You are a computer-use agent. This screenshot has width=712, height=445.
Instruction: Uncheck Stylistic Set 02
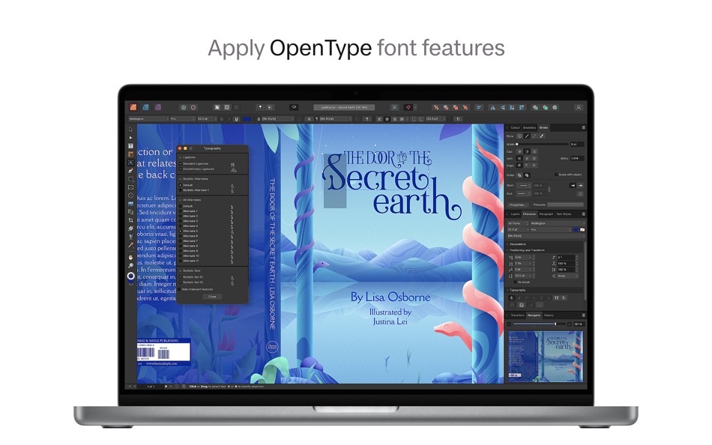click(x=181, y=282)
